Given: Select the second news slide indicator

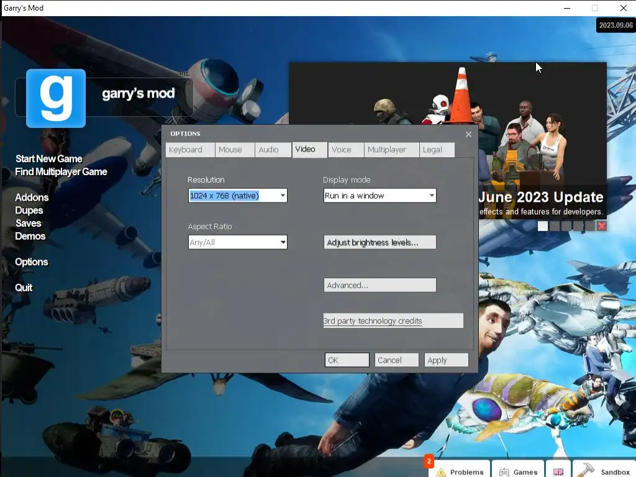Looking at the screenshot, I should click(555, 226).
